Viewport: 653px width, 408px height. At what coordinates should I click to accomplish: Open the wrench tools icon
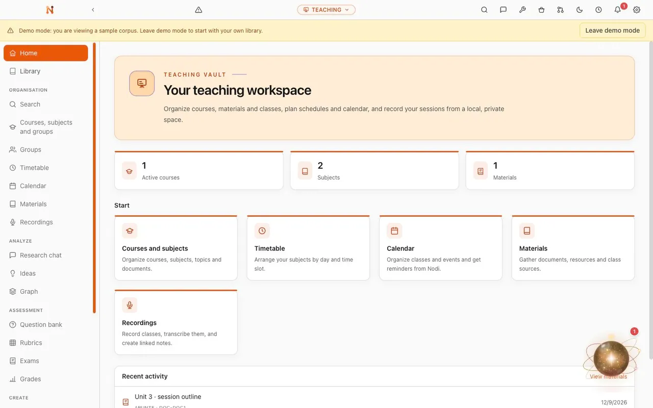pyautogui.click(x=522, y=10)
